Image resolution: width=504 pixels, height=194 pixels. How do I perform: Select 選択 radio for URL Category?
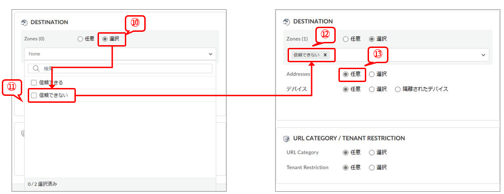pyautogui.click(x=371, y=153)
